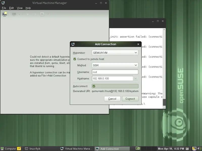The height and width of the screenshot is (151, 202).
Task: Minimize the Virtual Machine Manager window
Action: (x=96, y=3)
